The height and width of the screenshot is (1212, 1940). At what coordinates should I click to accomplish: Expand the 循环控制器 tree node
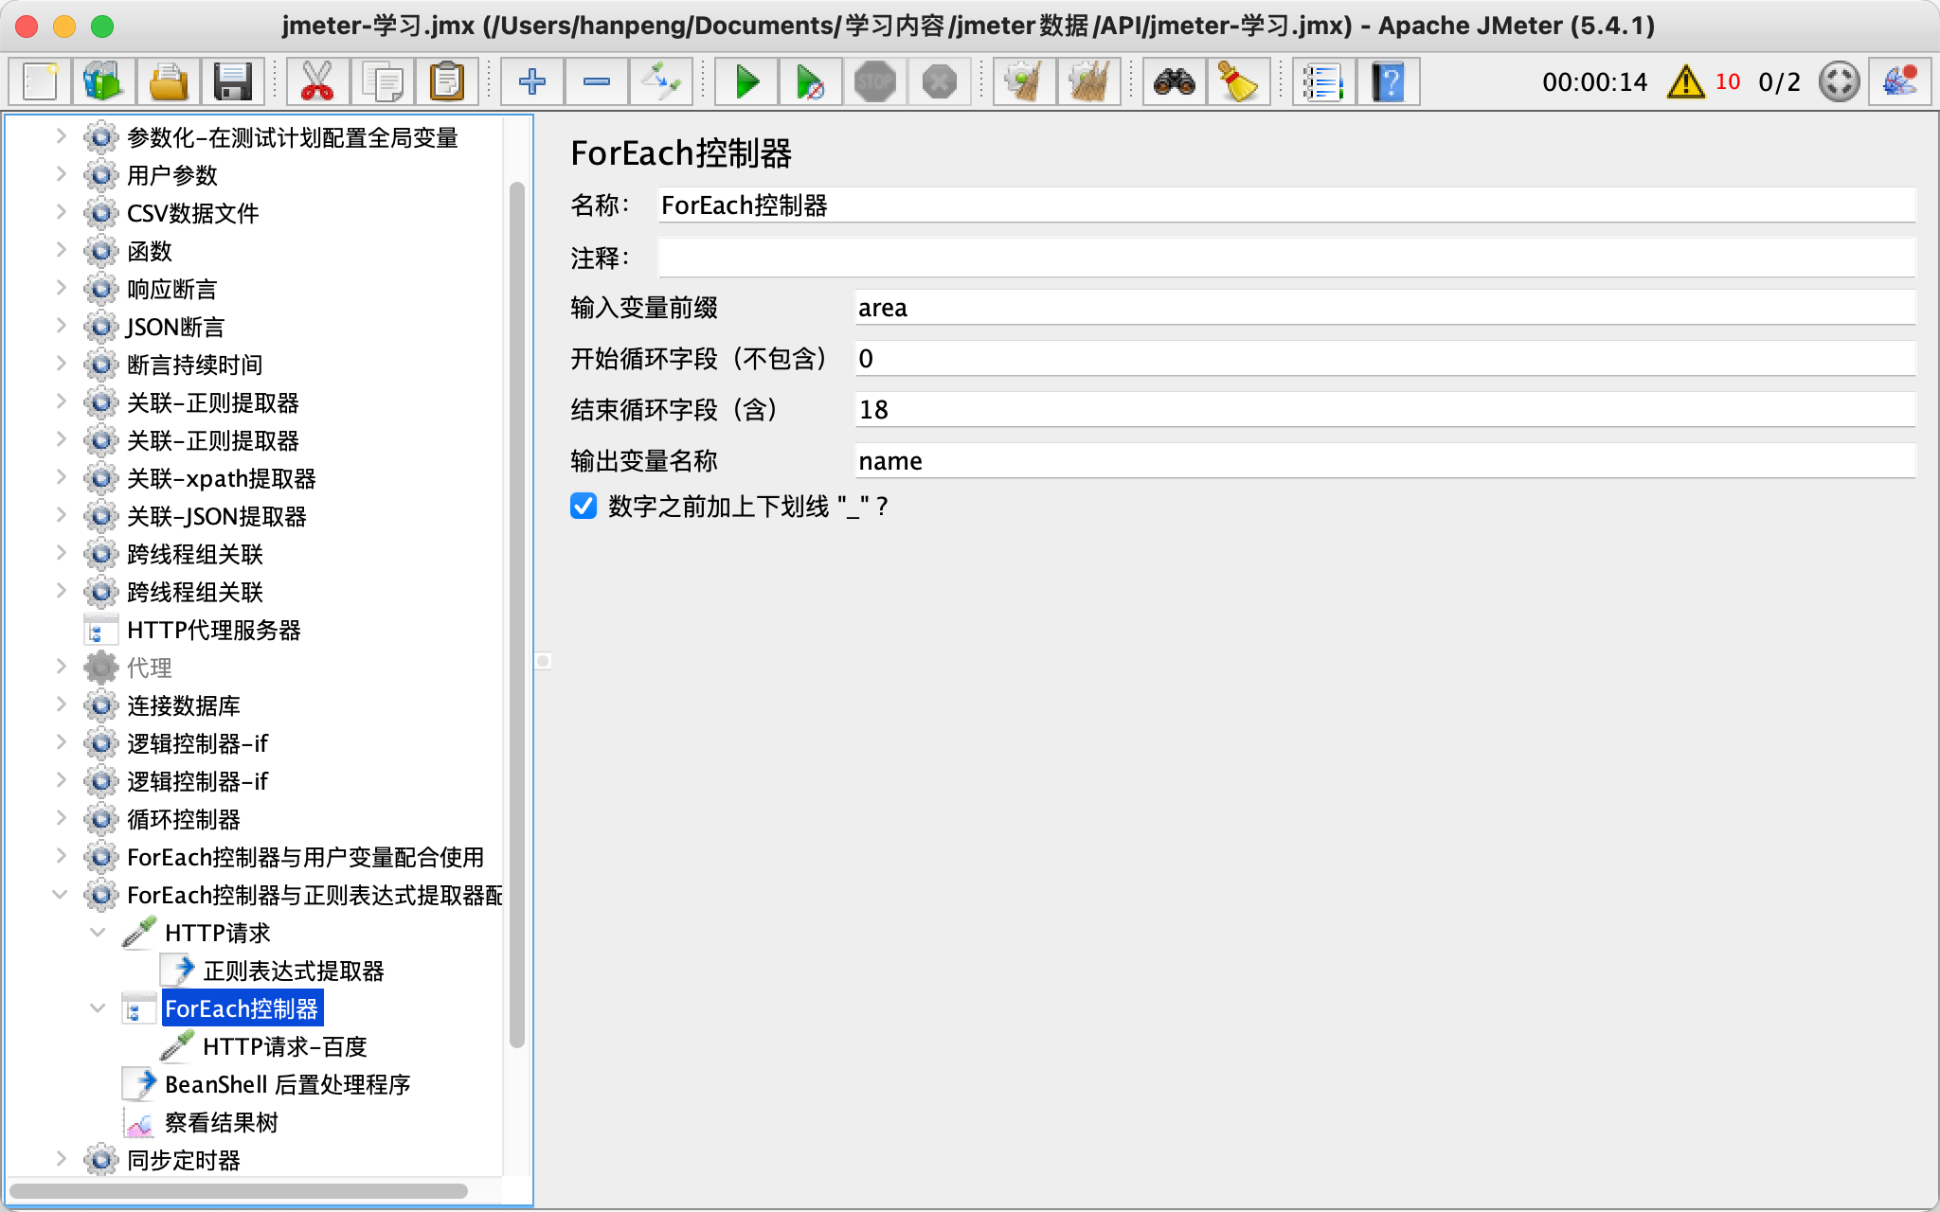click(61, 818)
